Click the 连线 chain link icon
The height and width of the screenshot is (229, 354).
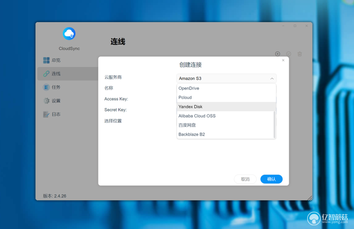[46, 74]
